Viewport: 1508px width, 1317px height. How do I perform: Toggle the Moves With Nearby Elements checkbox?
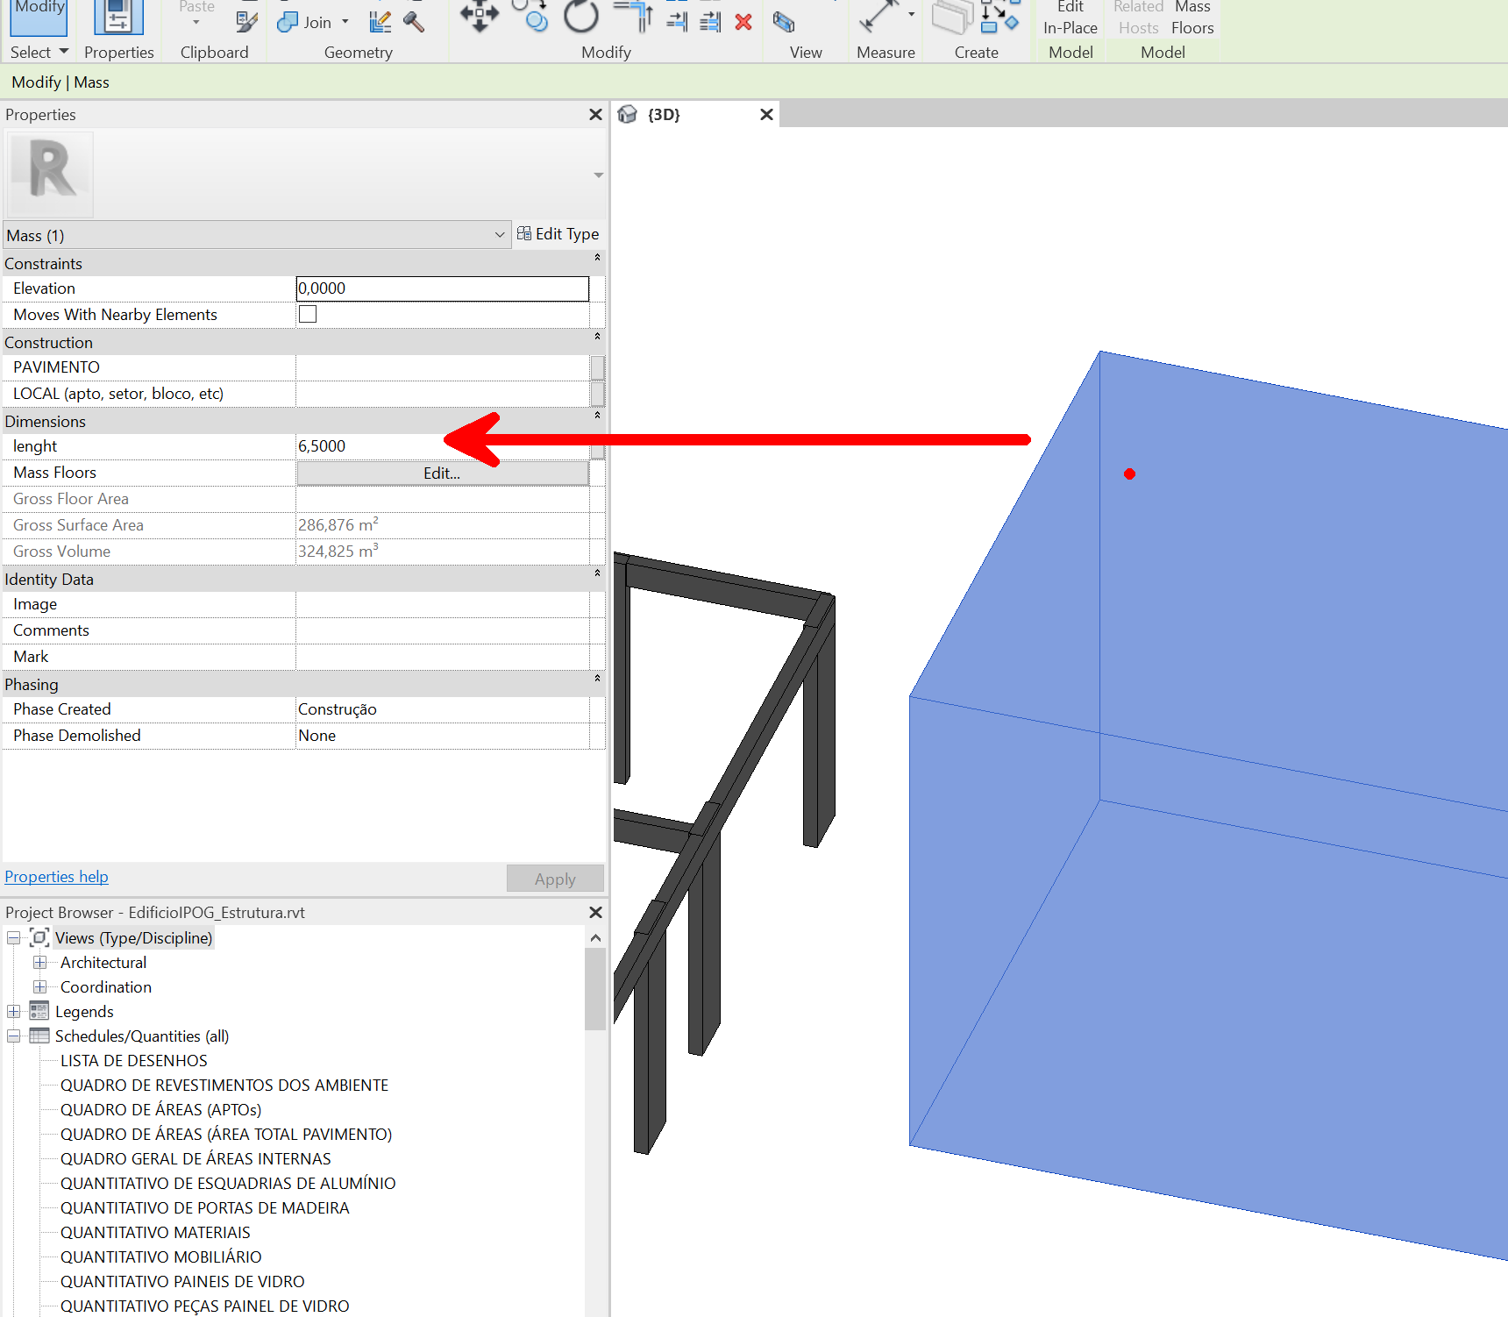308,314
